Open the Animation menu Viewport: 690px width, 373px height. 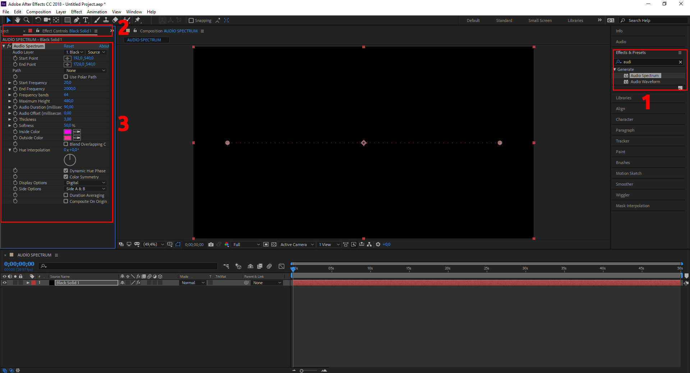pos(97,12)
